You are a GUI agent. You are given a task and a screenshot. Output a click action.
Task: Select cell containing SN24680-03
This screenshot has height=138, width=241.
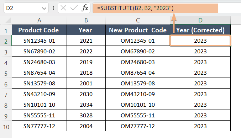tap(40, 62)
